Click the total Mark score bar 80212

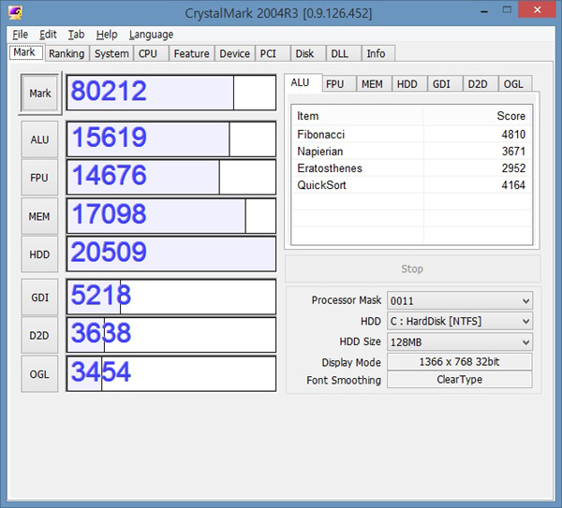[x=171, y=93]
